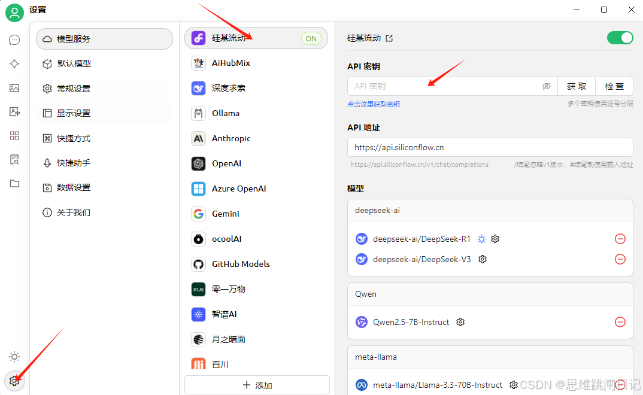
Task: Open the 快捷方式 settings section
Action: pos(105,138)
